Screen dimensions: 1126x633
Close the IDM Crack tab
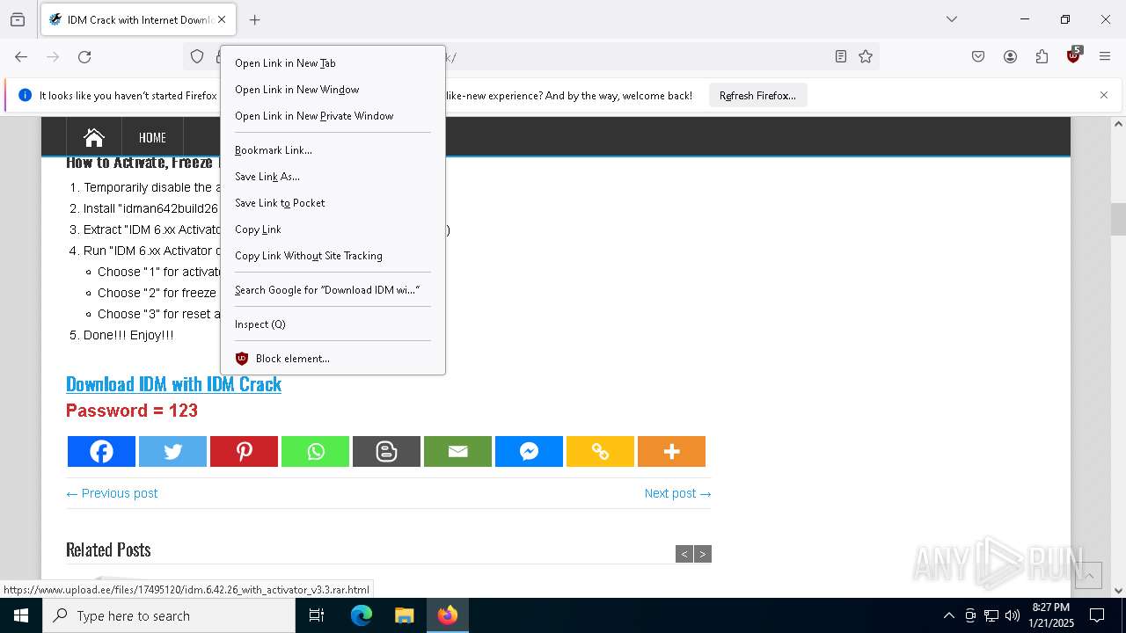pos(222,19)
